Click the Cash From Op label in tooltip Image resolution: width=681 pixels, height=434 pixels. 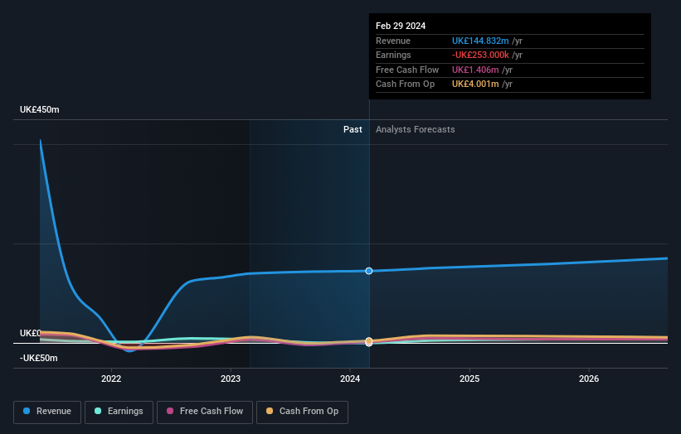[x=406, y=84]
